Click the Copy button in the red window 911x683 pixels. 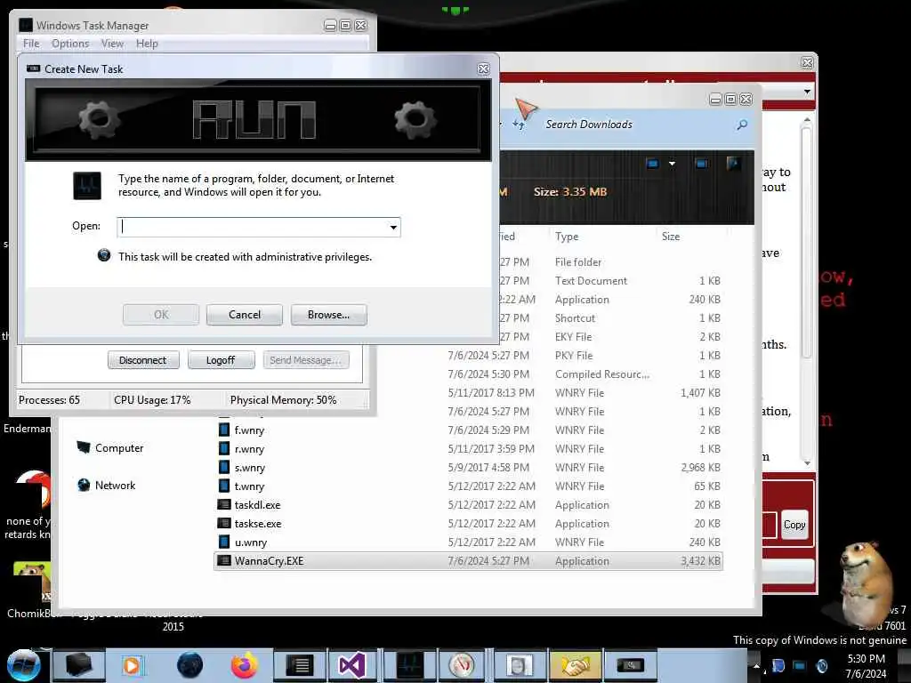(x=794, y=525)
